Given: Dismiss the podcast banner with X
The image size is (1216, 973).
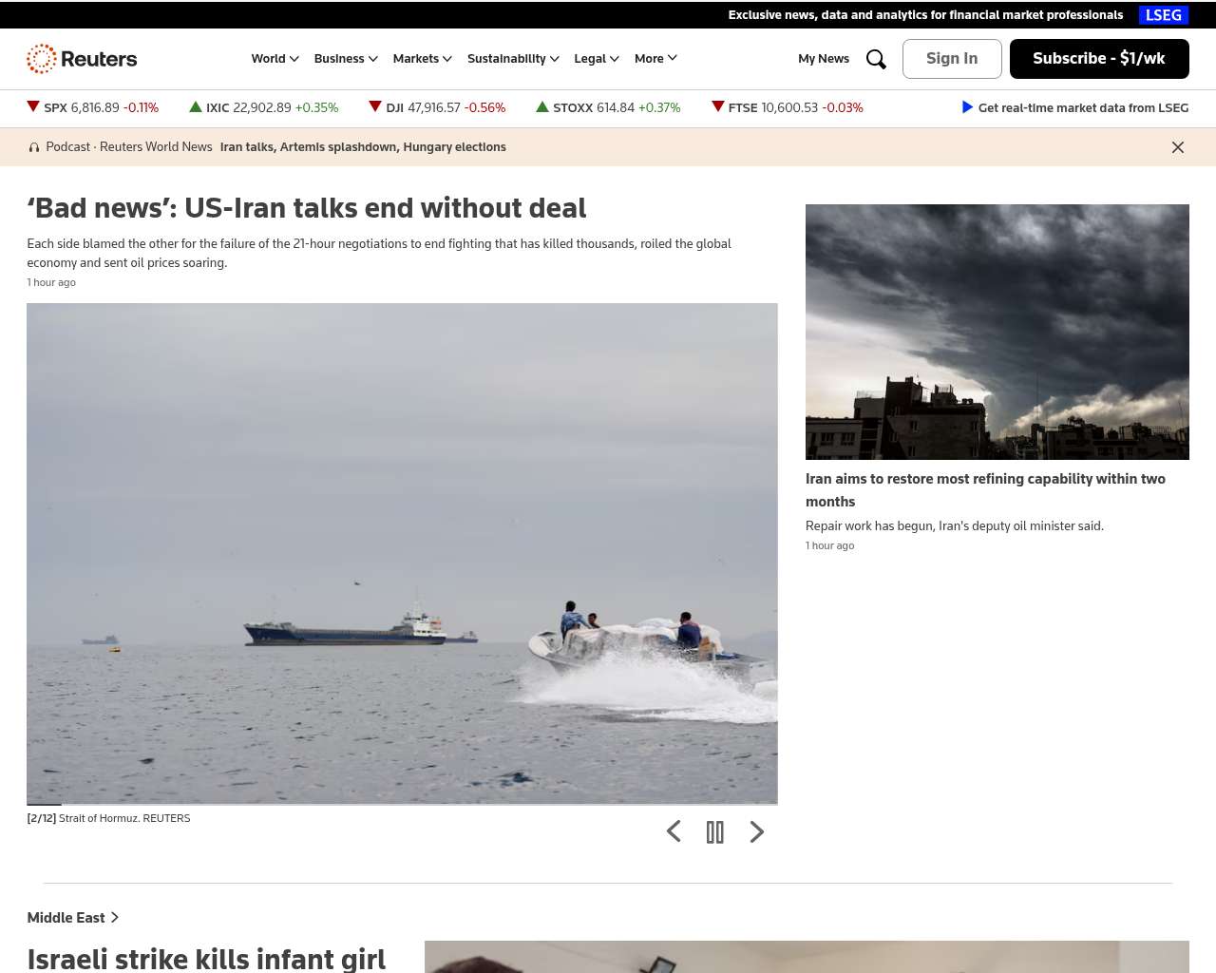Looking at the screenshot, I should (x=1177, y=147).
